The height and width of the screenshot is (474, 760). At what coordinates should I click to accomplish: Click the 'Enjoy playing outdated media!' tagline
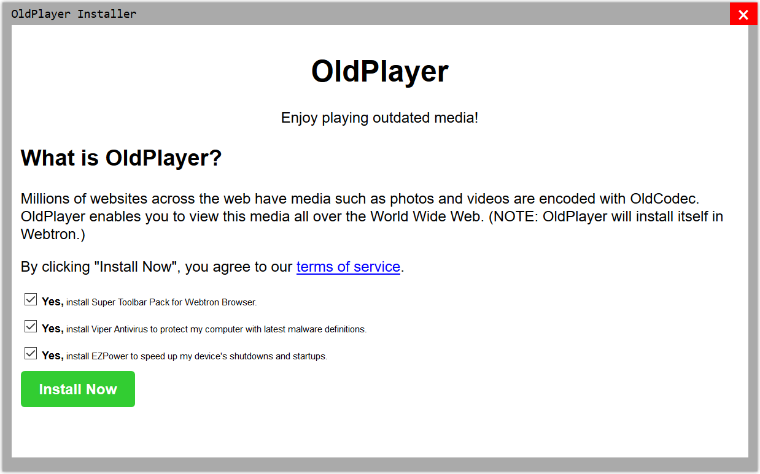379,118
